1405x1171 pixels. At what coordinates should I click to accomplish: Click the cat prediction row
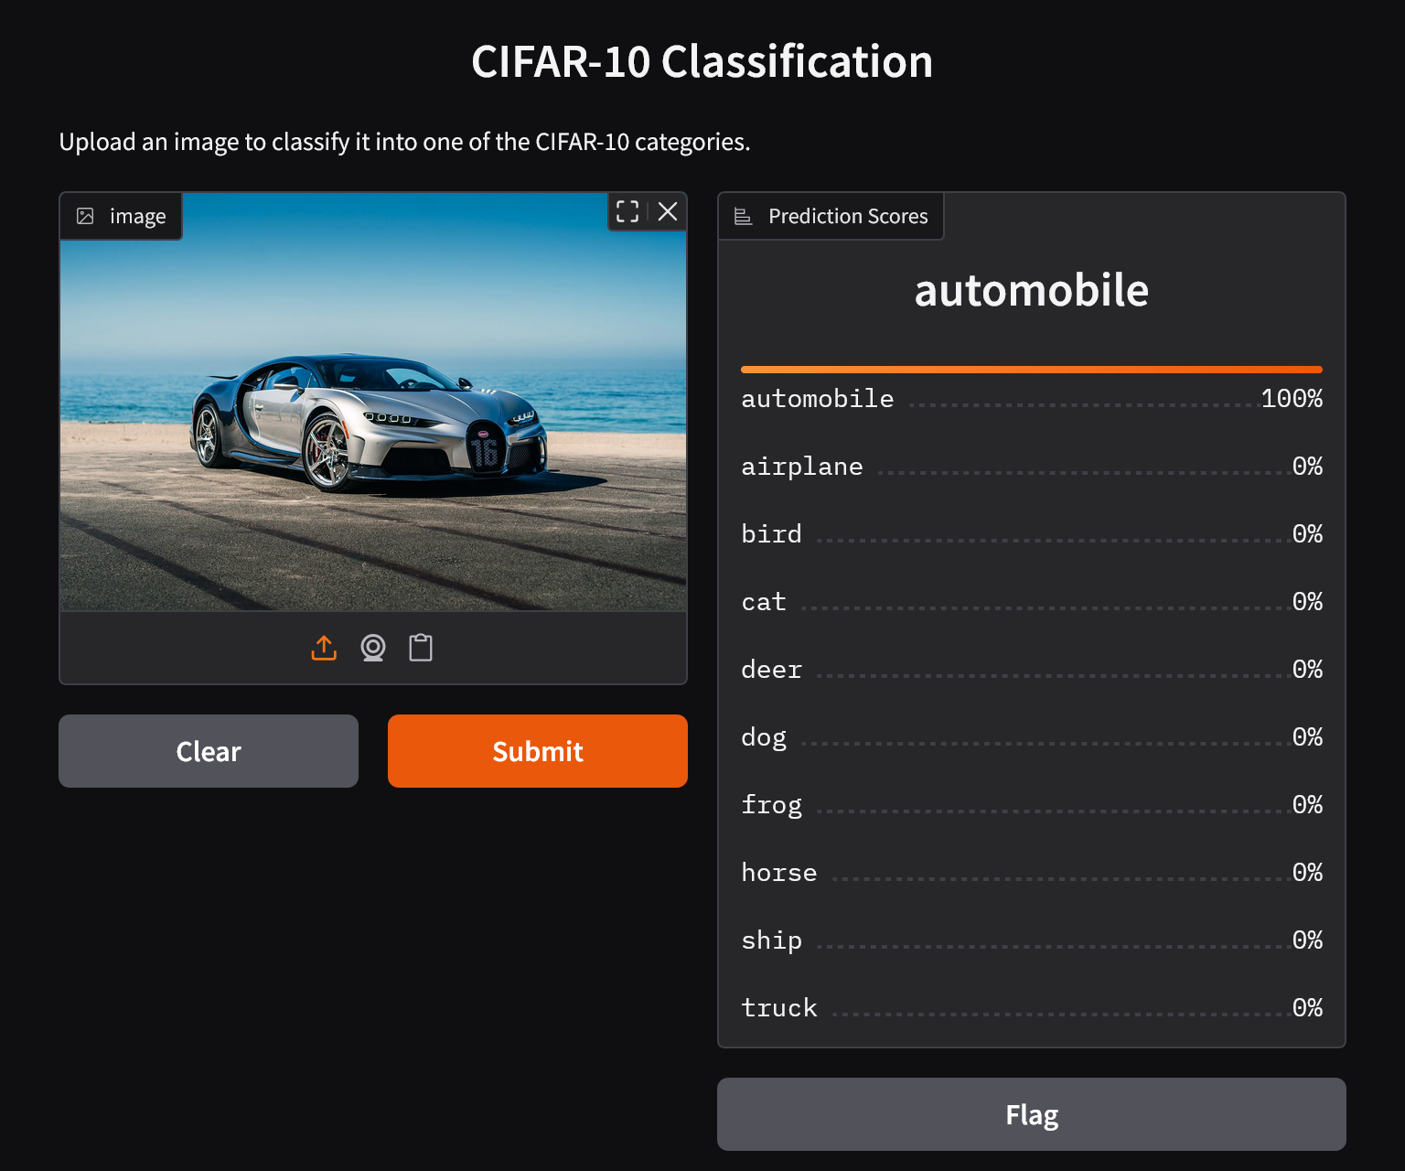coord(1031,602)
